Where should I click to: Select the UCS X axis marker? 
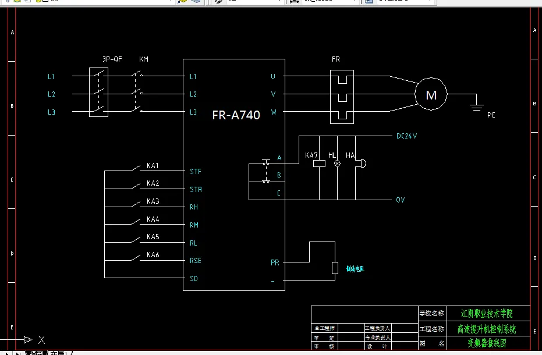[x=41, y=340]
